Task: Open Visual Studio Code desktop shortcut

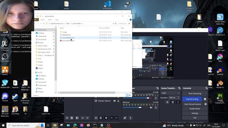Action: point(108,5)
